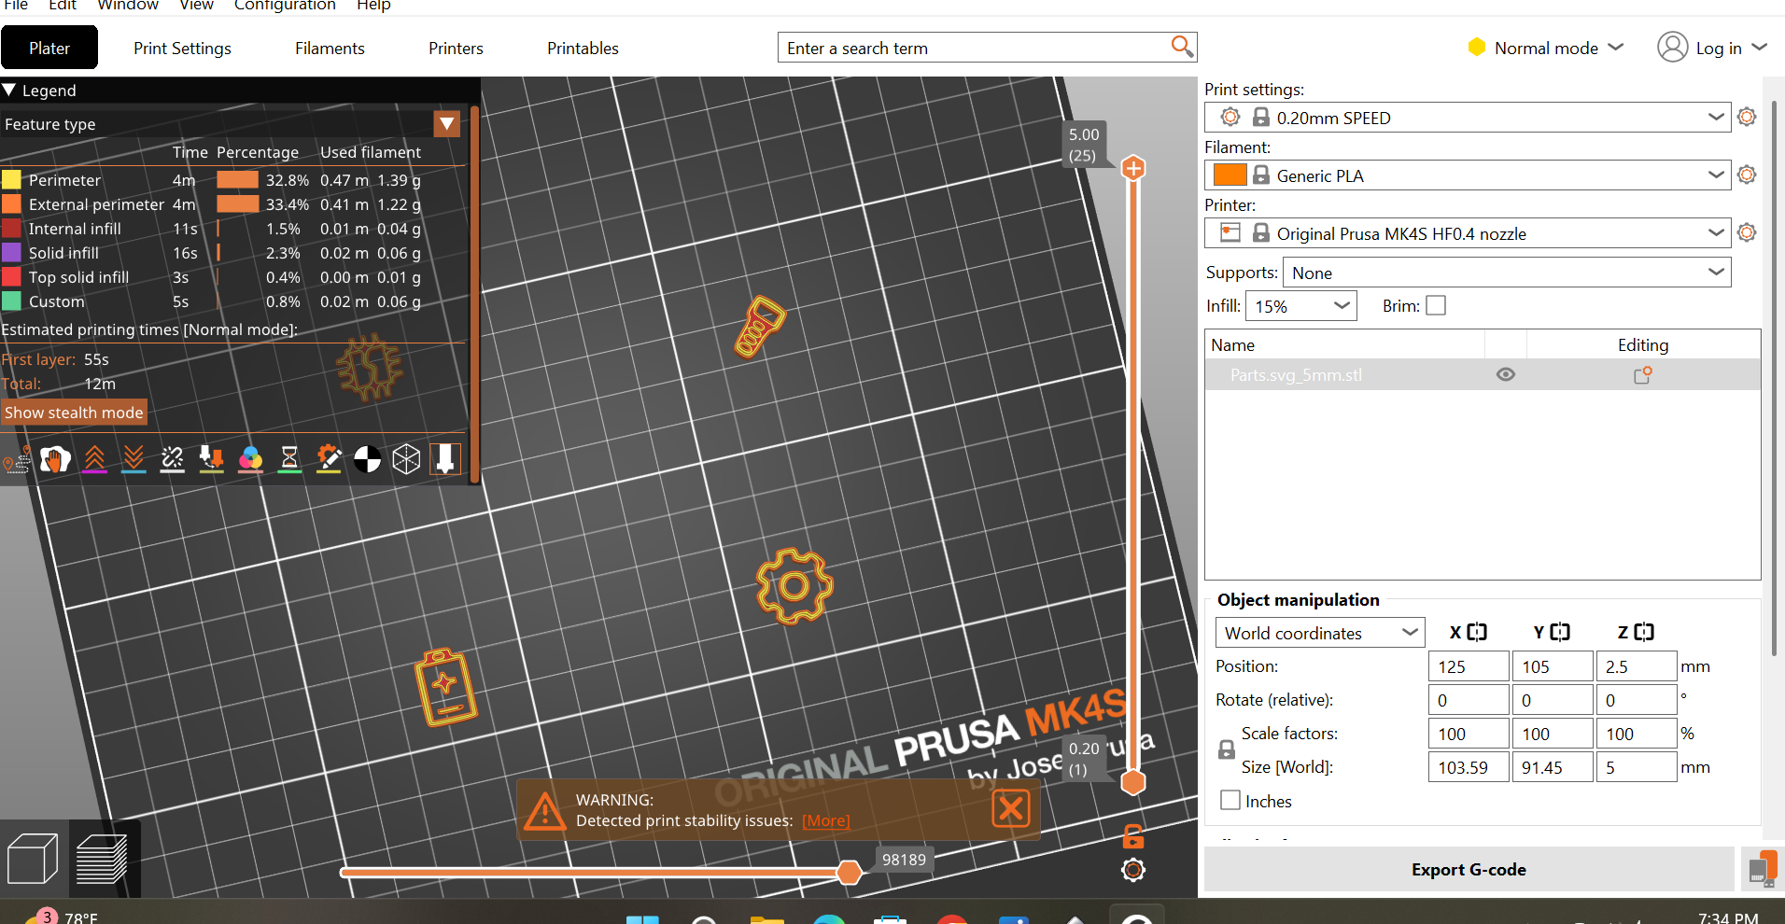The width and height of the screenshot is (1785, 924).
Task: Add color change with plus icon on slider
Action: click(1133, 168)
